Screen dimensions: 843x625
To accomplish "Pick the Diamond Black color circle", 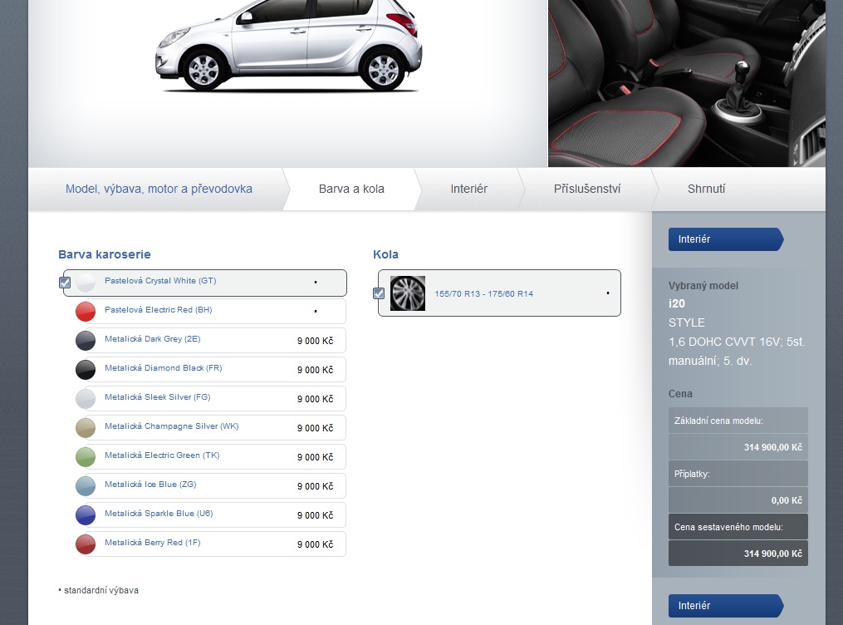I will (86, 370).
